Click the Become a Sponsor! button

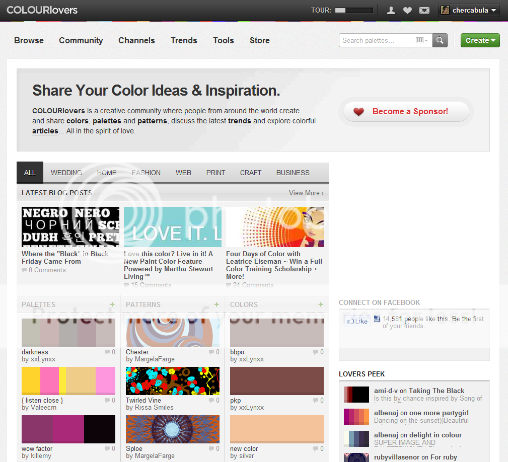pyautogui.click(x=406, y=112)
